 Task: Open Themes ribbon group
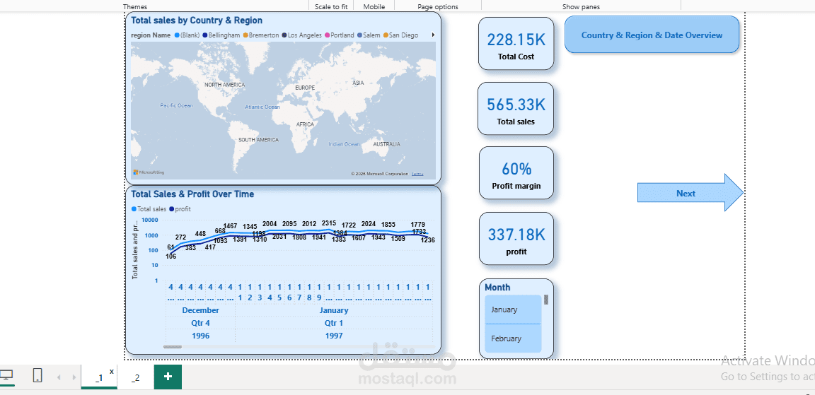click(x=135, y=7)
